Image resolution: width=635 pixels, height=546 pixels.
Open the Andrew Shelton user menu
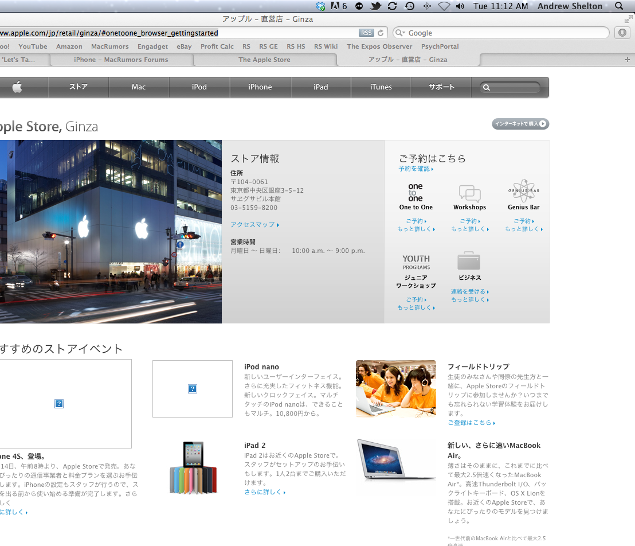tap(570, 6)
